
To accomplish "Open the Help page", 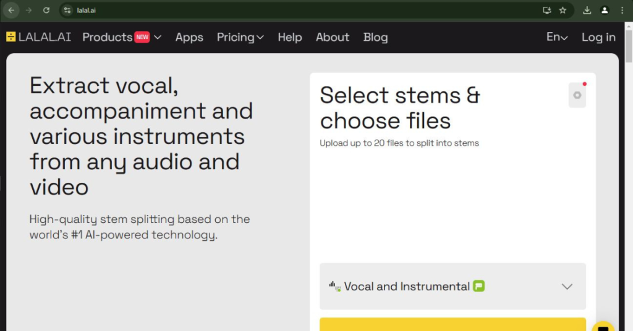I will click(x=290, y=37).
